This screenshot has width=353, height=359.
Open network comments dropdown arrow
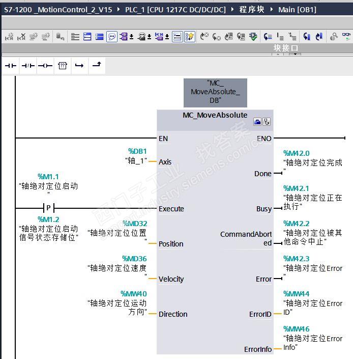coord(167,37)
